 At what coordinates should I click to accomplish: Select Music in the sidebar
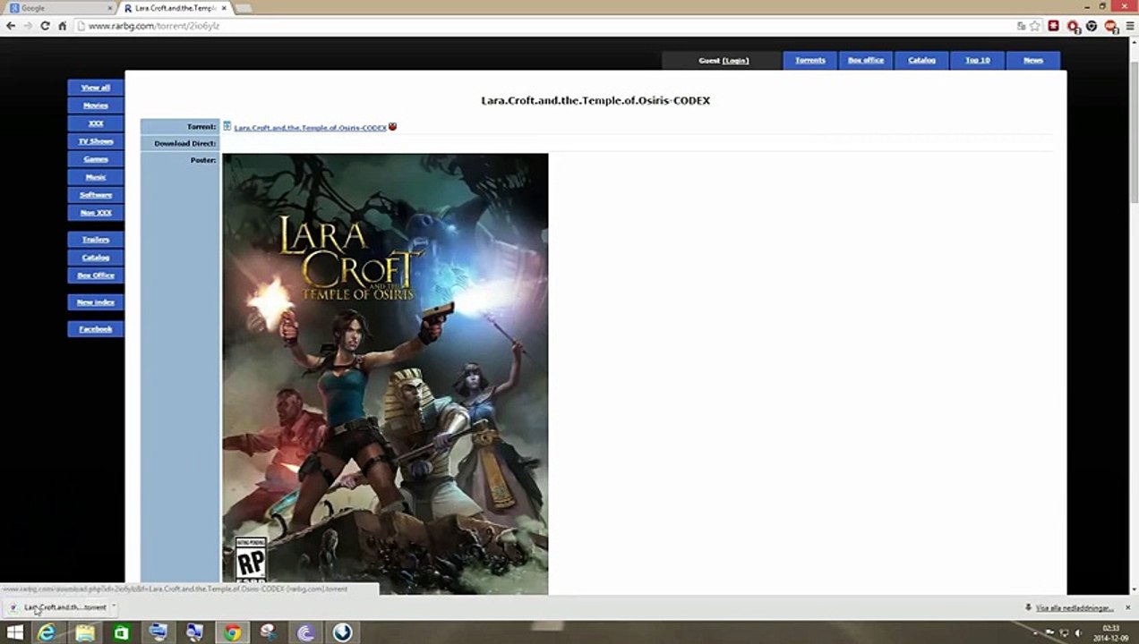tap(96, 177)
